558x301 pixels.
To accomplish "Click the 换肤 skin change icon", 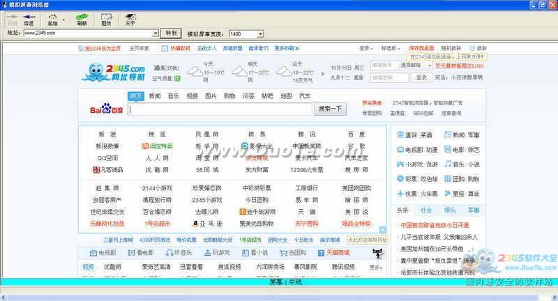I will [x=472, y=48].
